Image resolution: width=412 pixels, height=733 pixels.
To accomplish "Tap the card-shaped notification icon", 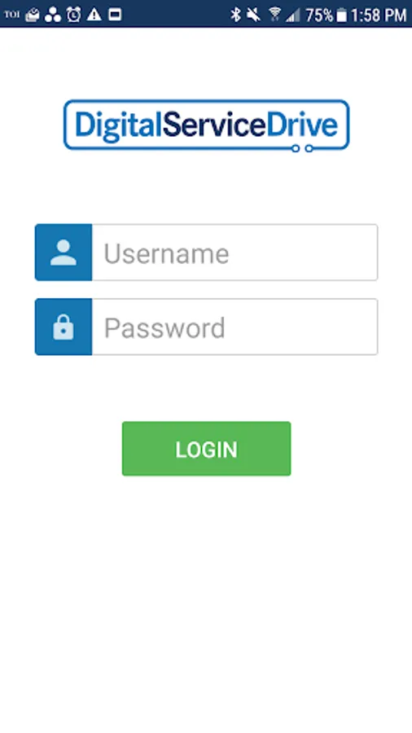I will point(115,15).
